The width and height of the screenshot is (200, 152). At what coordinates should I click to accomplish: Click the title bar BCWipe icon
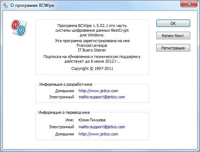click(6, 5)
